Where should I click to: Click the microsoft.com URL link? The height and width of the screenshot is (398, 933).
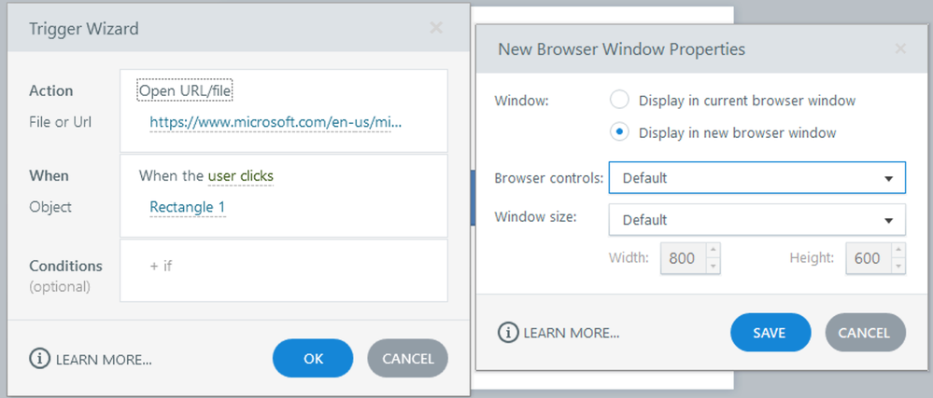click(276, 122)
